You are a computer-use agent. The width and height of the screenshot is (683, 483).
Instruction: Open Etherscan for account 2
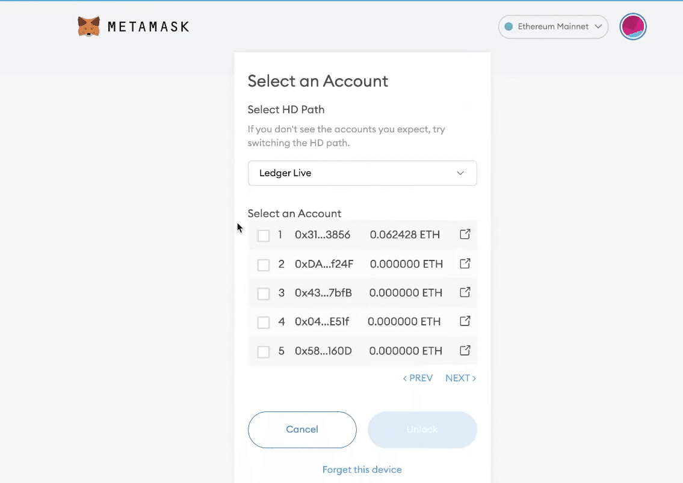click(465, 263)
